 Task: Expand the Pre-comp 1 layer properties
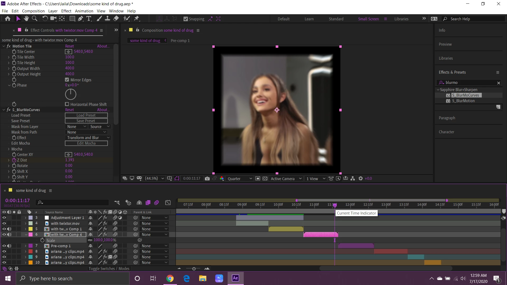tap(26, 246)
